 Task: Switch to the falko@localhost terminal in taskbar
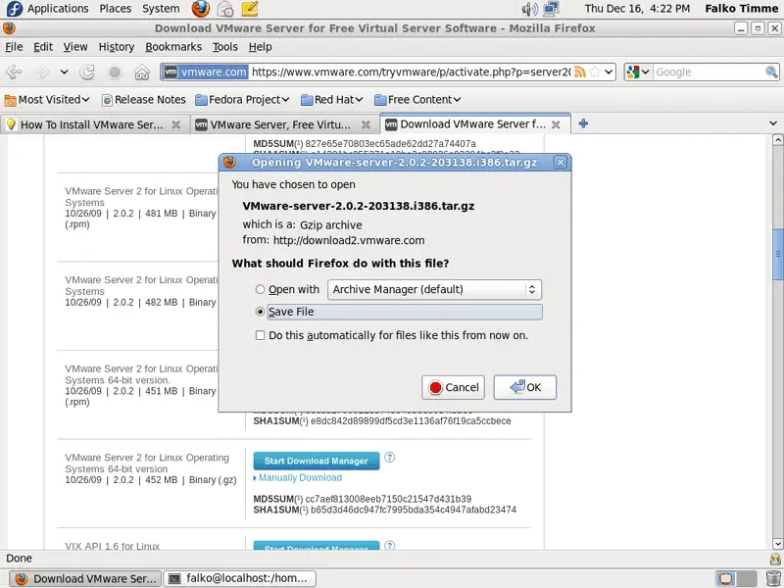pyautogui.click(x=240, y=578)
